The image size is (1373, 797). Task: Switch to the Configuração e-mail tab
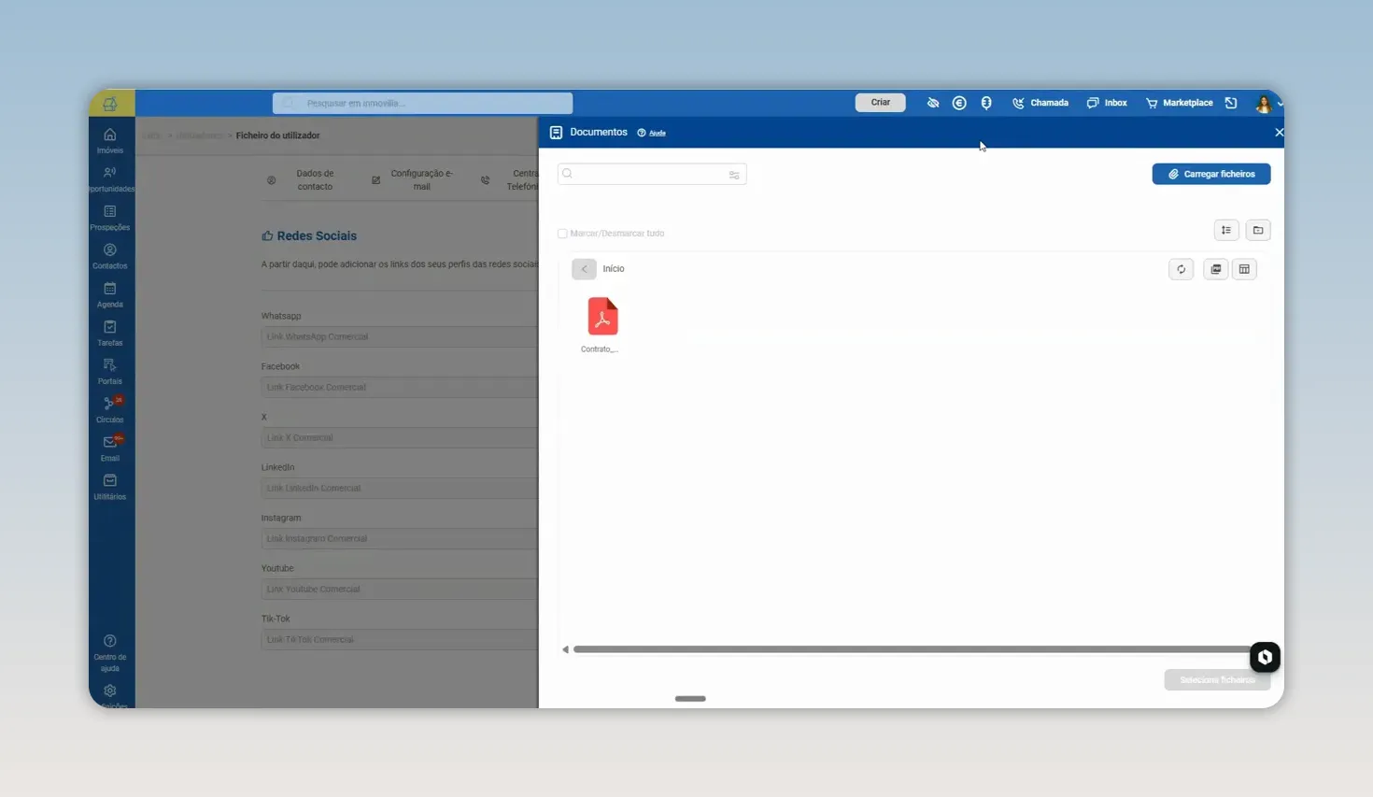tap(413, 179)
